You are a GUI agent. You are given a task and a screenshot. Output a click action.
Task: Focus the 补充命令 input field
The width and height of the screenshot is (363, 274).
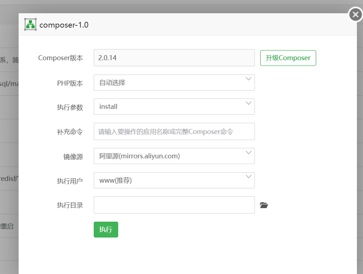pyautogui.click(x=174, y=131)
